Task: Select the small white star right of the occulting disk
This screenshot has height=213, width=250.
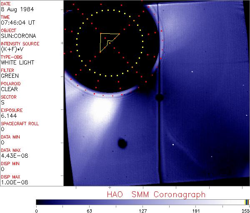Action: click(x=192, y=72)
